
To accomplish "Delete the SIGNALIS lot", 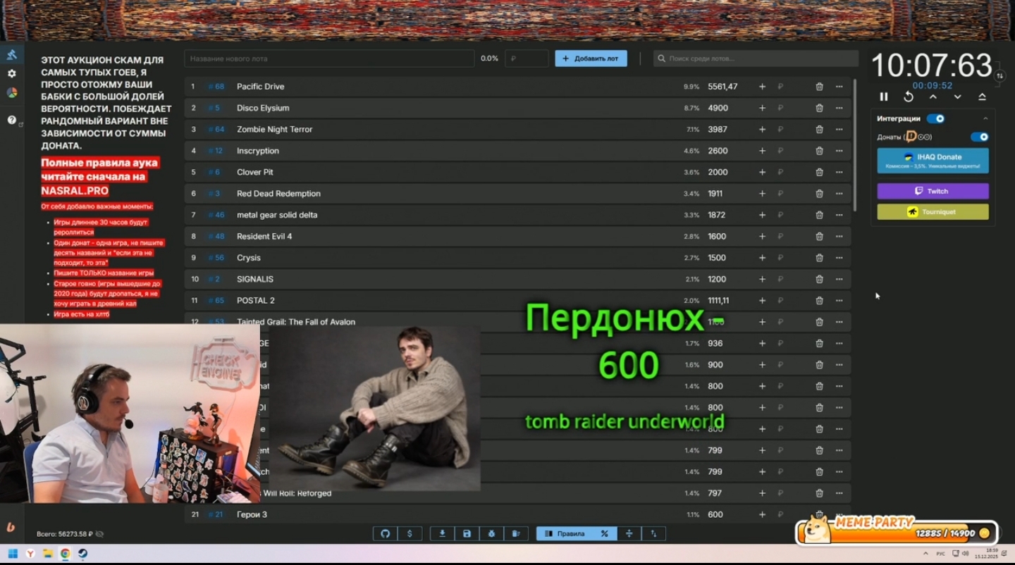I will point(819,279).
